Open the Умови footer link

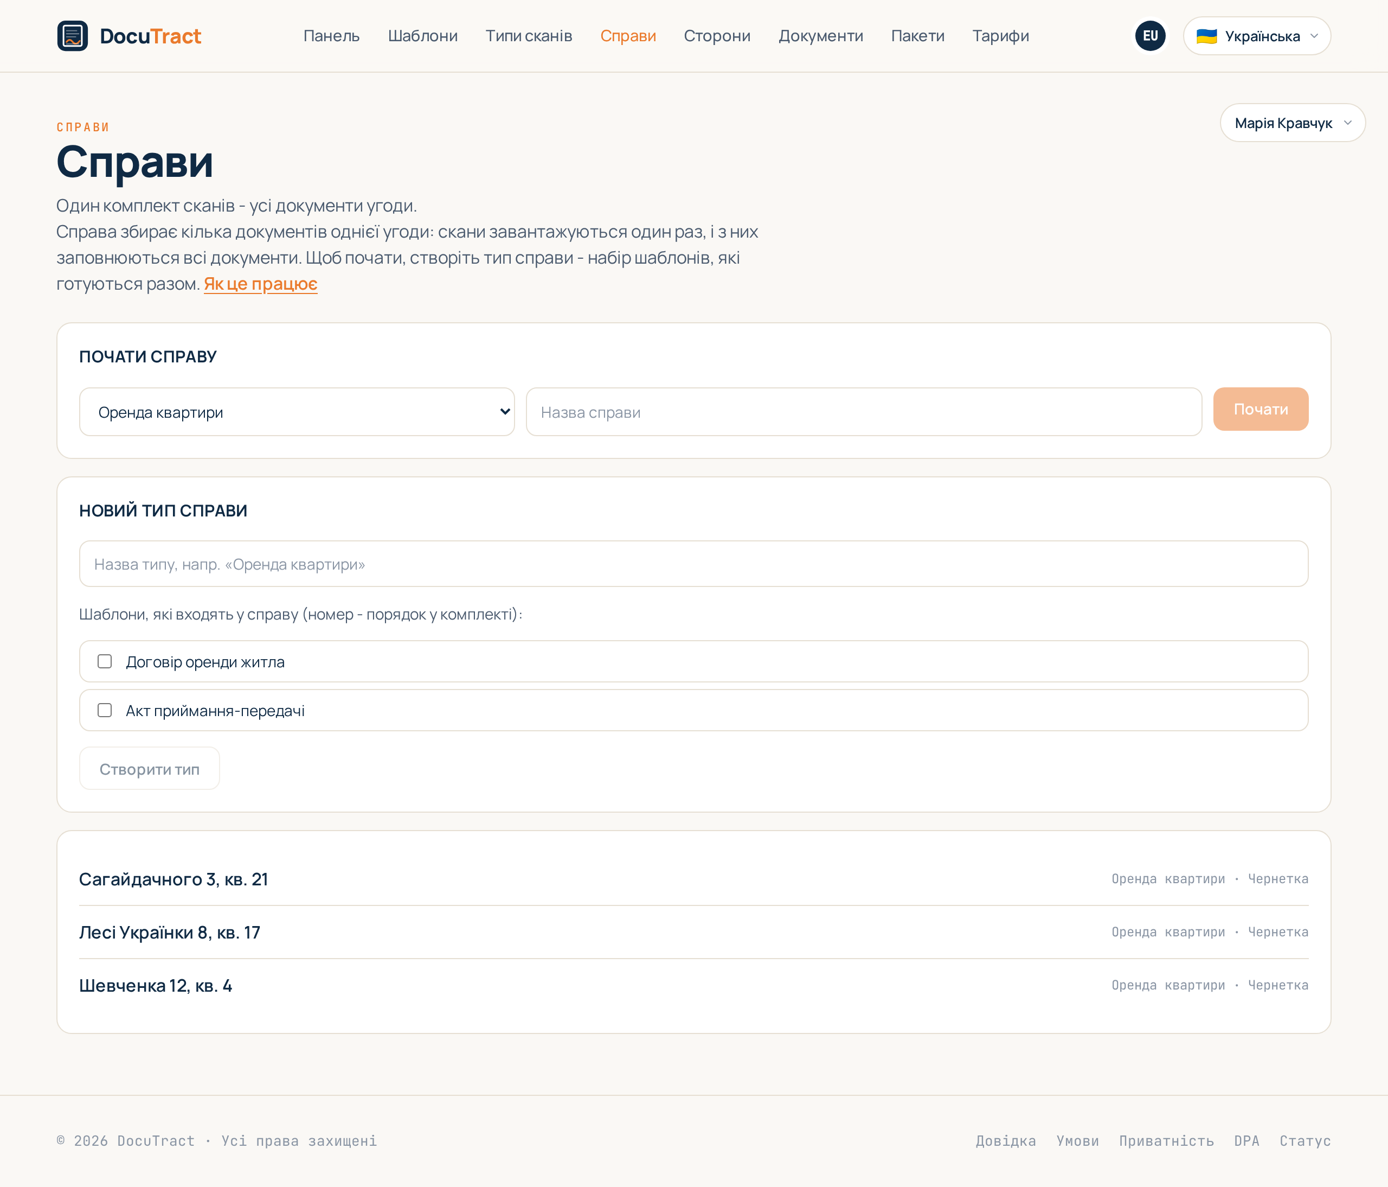coord(1077,1141)
